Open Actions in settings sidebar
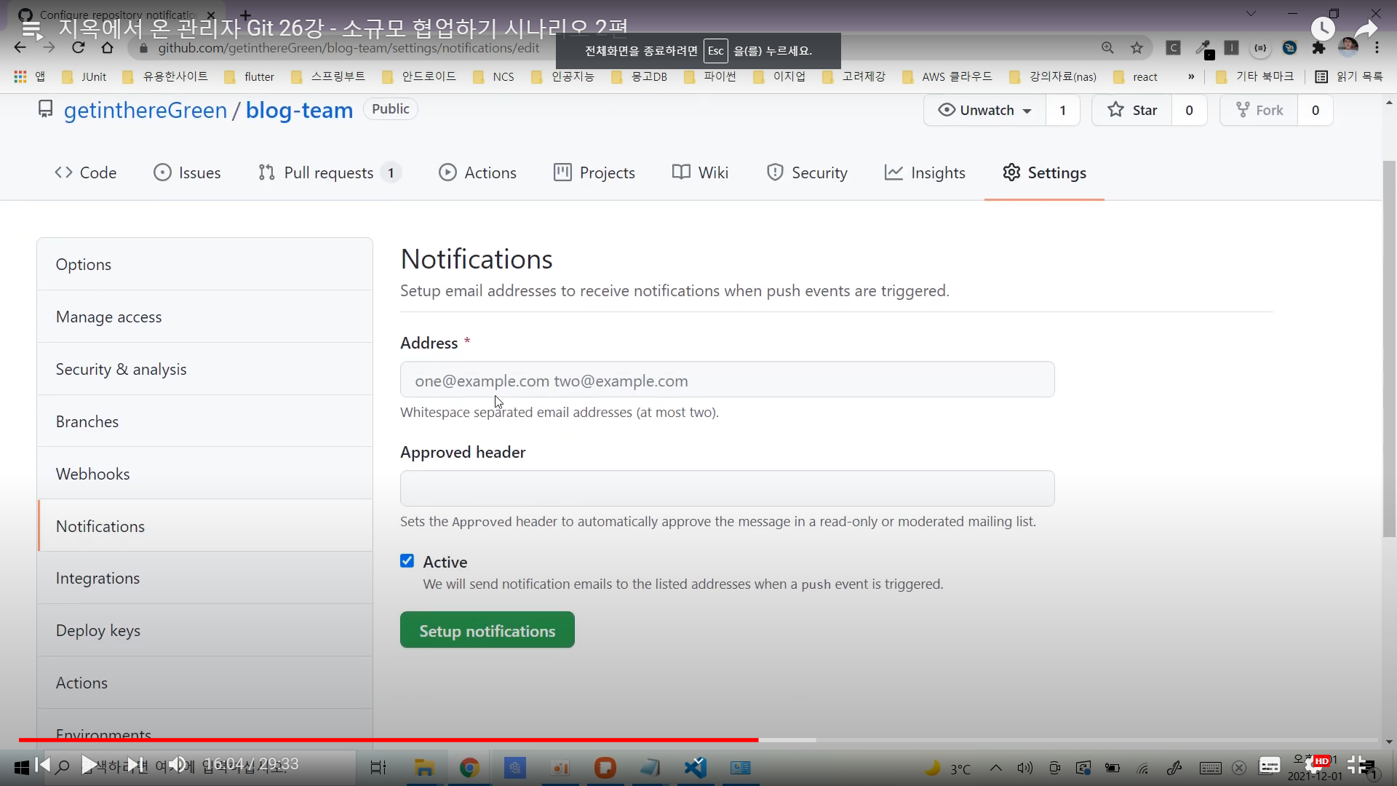1397x786 pixels. coord(205,683)
